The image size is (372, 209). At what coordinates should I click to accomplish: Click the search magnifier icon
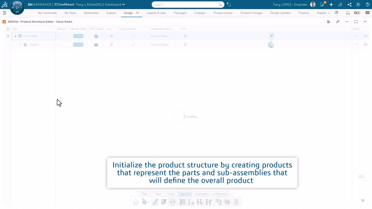click(220, 5)
